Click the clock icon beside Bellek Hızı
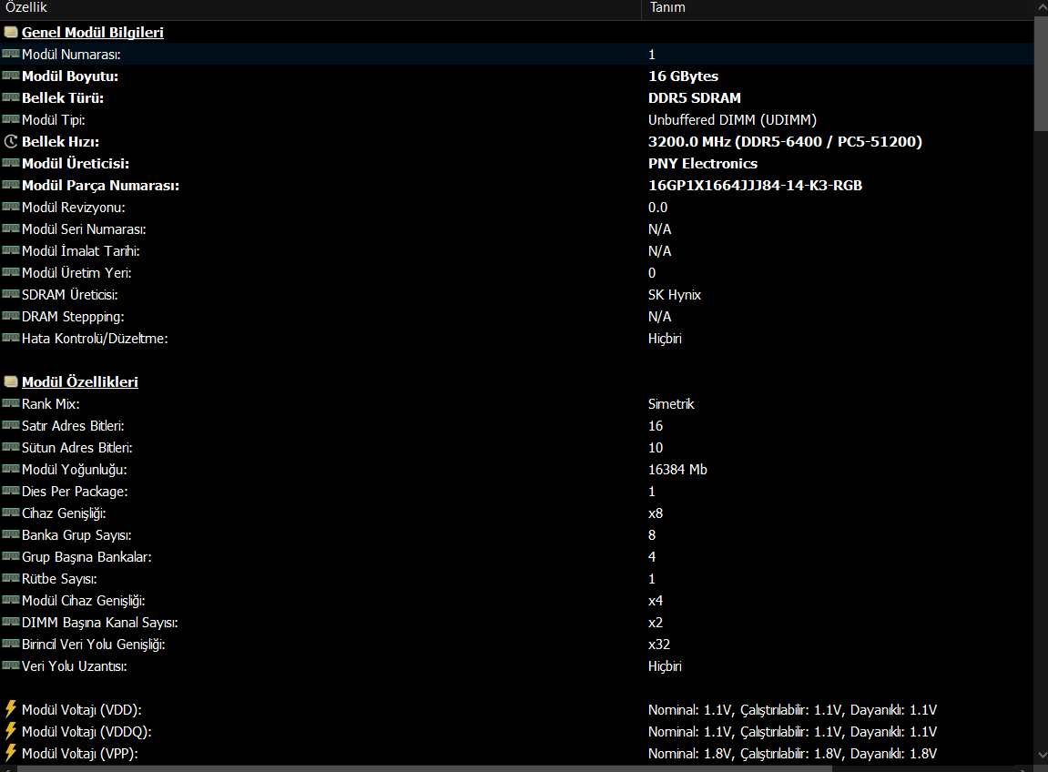Screen dimensions: 1048x772 point(11,141)
